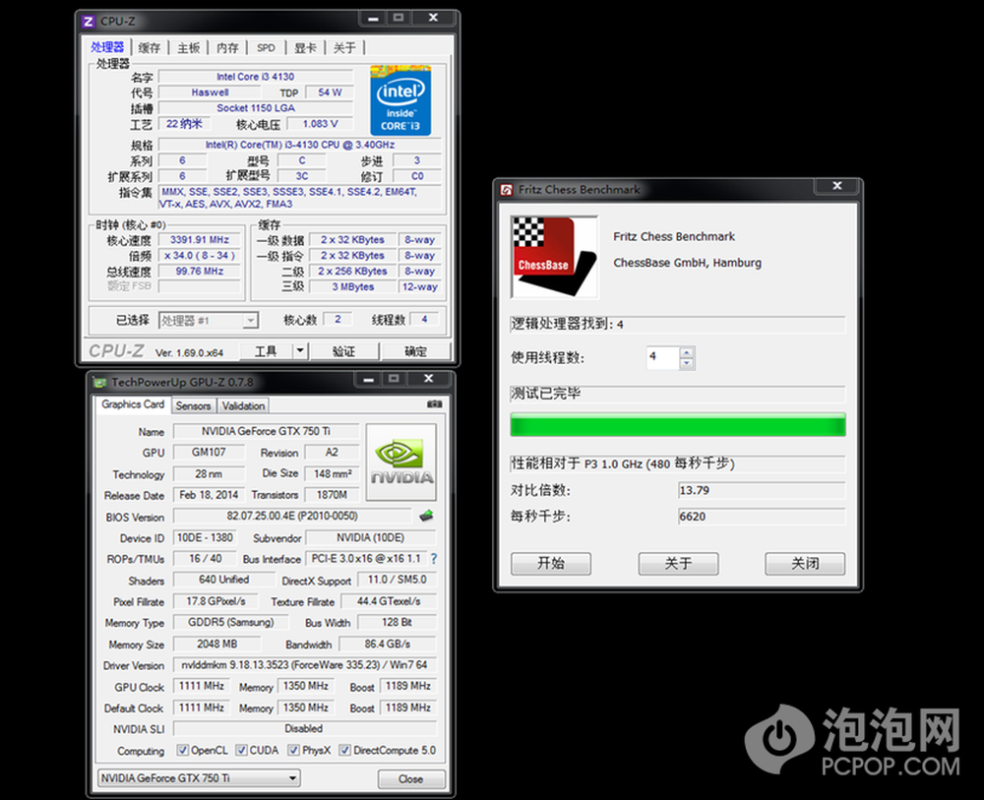
Task: Click the NVIDIA SLI Disabled field
Action: click(x=304, y=728)
